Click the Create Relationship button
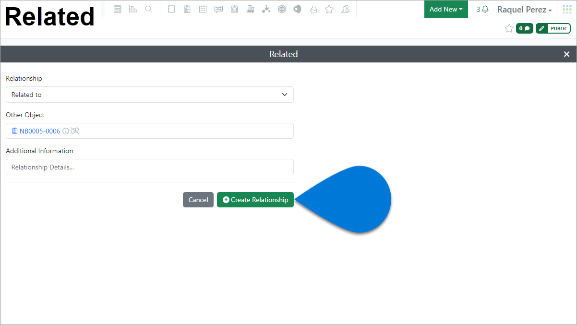Screen dimensions: 577x325 [x=255, y=200]
